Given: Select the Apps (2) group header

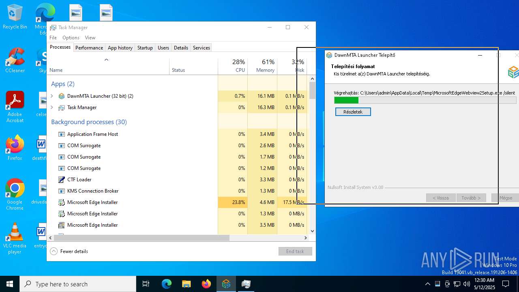Looking at the screenshot, I should coord(63,84).
